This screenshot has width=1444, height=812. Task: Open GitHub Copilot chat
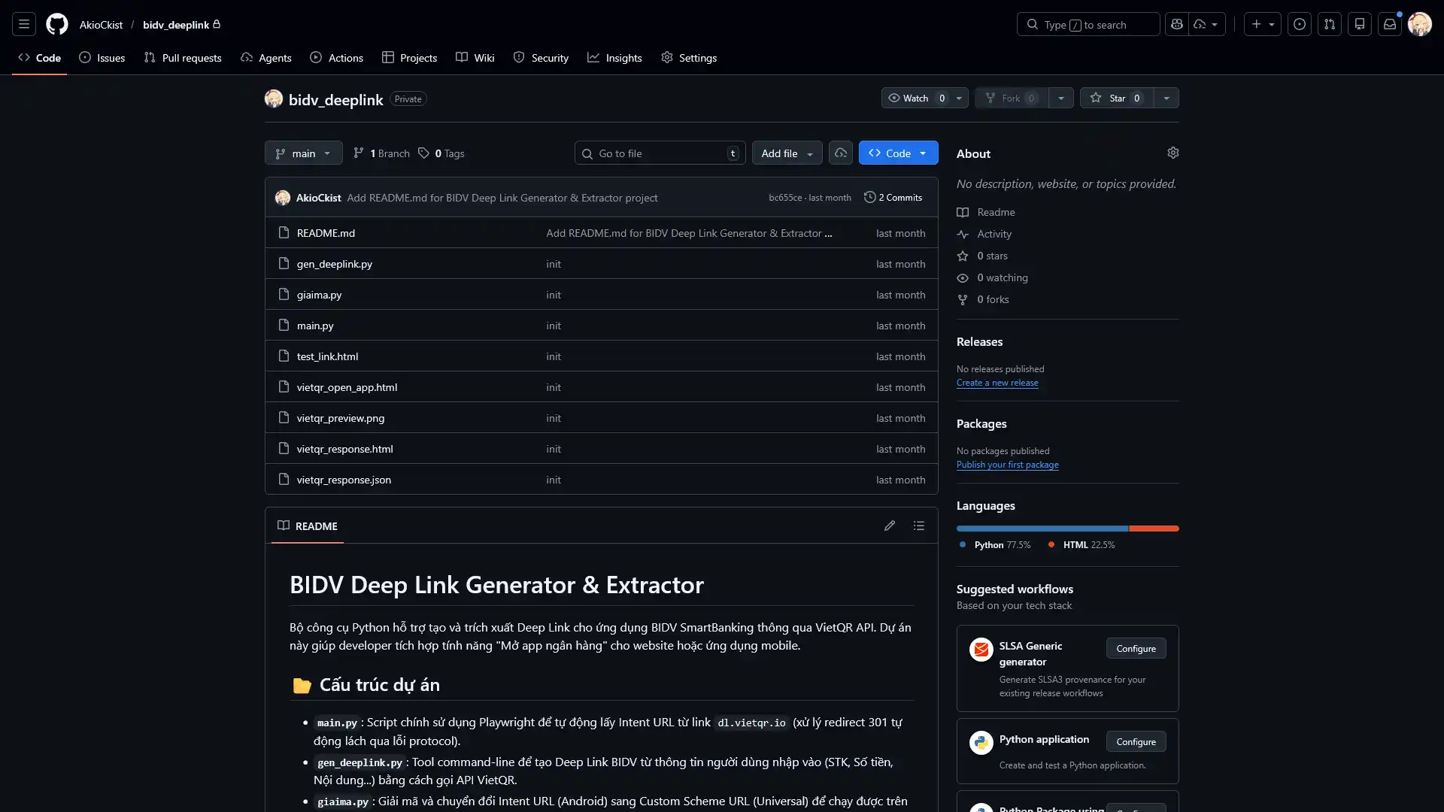(1177, 24)
